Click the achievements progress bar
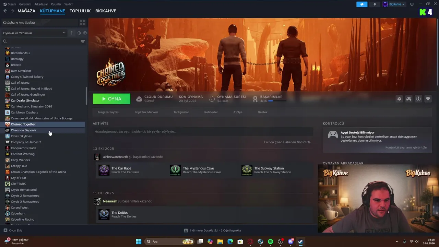 pos(277,101)
